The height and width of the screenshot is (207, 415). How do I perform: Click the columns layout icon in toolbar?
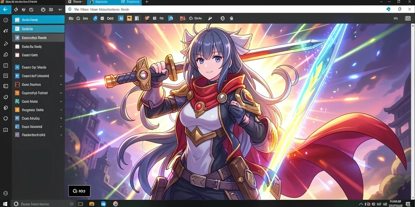pyautogui.click(x=137, y=19)
